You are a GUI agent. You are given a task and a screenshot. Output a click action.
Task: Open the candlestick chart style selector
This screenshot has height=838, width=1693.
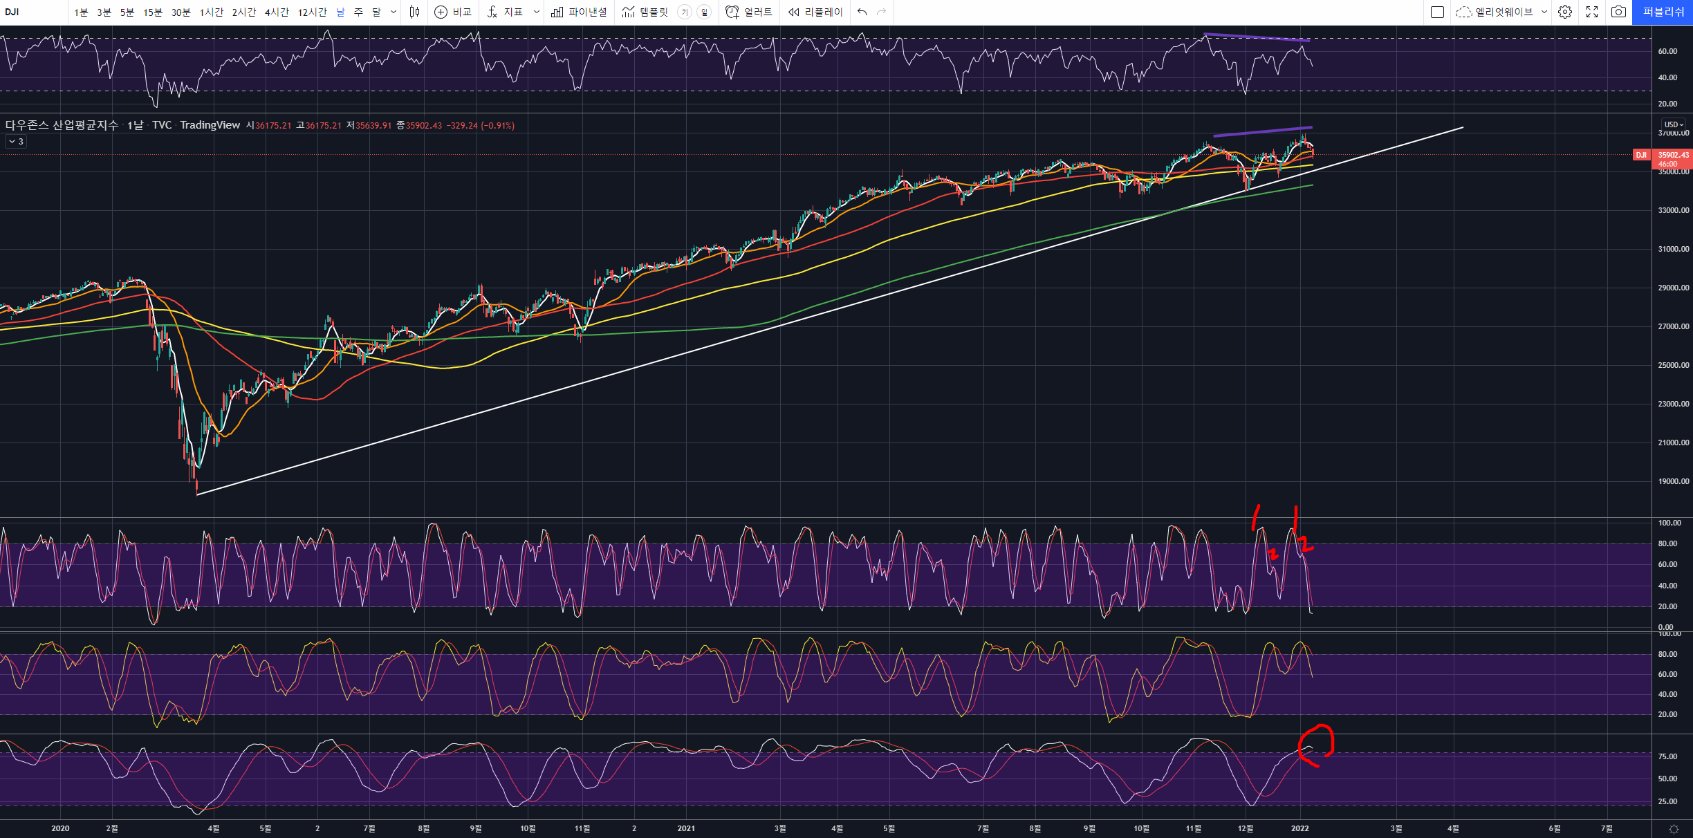coord(414,12)
